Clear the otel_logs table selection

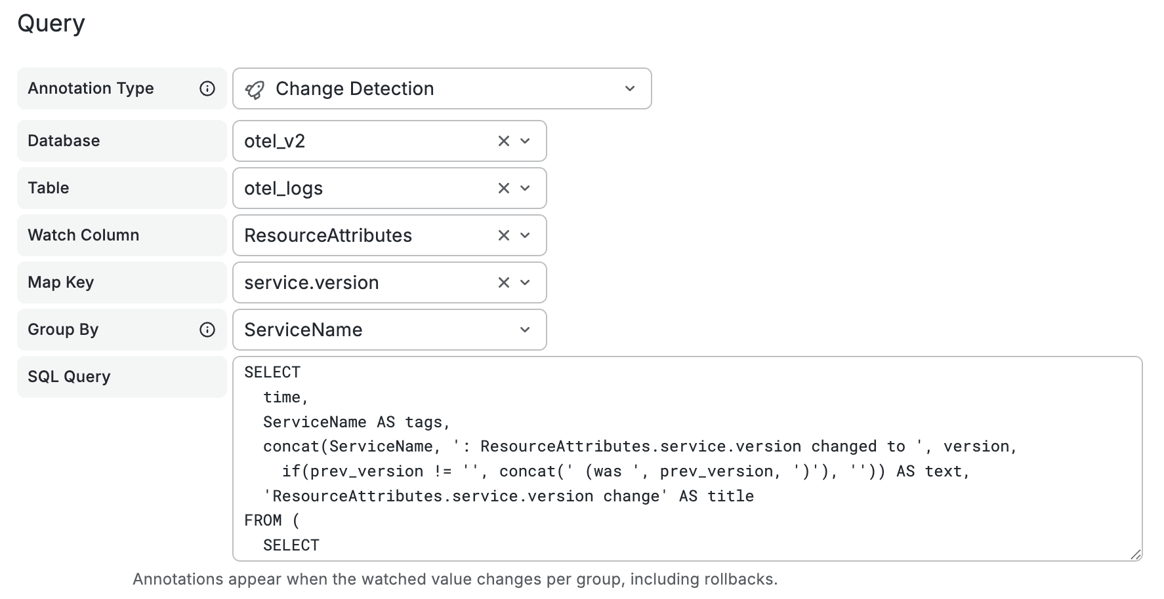click(503, 188)
